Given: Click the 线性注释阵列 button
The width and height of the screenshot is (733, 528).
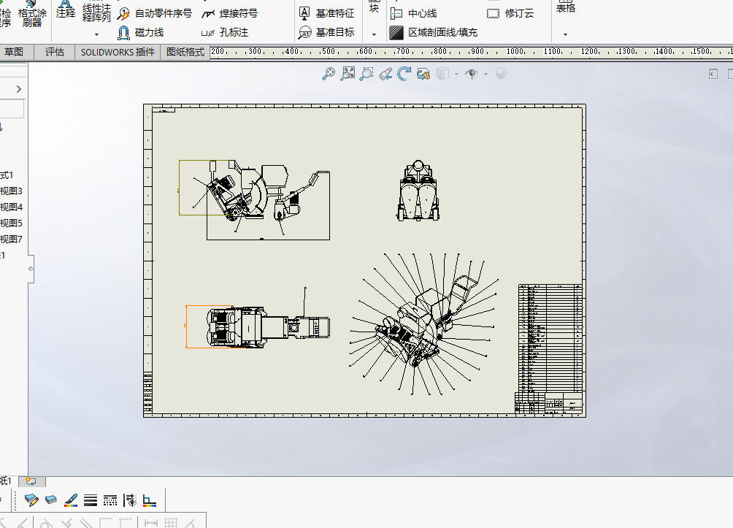Looking at the screenshot, I should [96, 12].
